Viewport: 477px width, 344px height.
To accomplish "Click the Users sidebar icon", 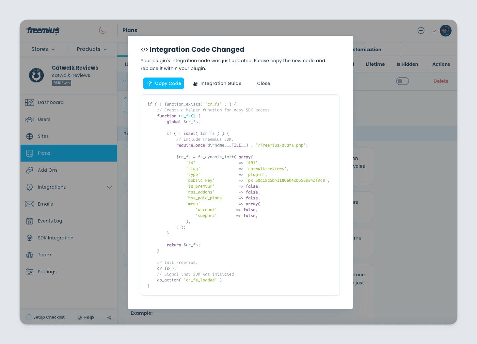I will pos(29,119).
